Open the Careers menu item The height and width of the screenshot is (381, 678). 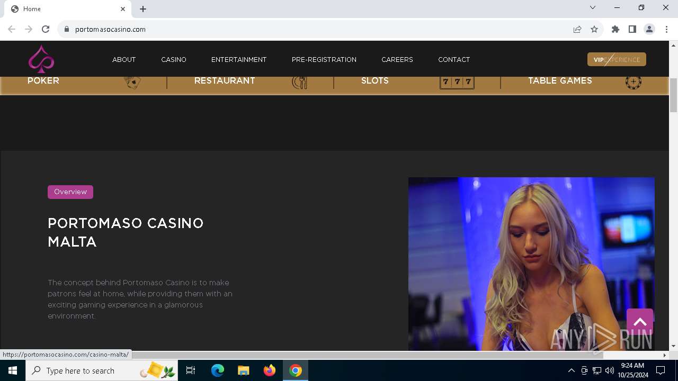pyautogui.click(x=397, y=60)
